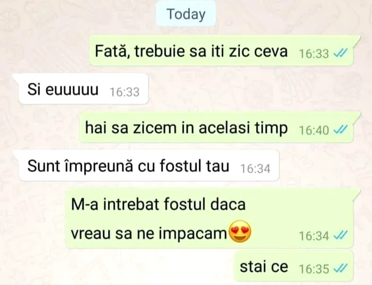Tap the Today date label
The width and height of the screenshot is (372, 285).
(x=186, y=14)
